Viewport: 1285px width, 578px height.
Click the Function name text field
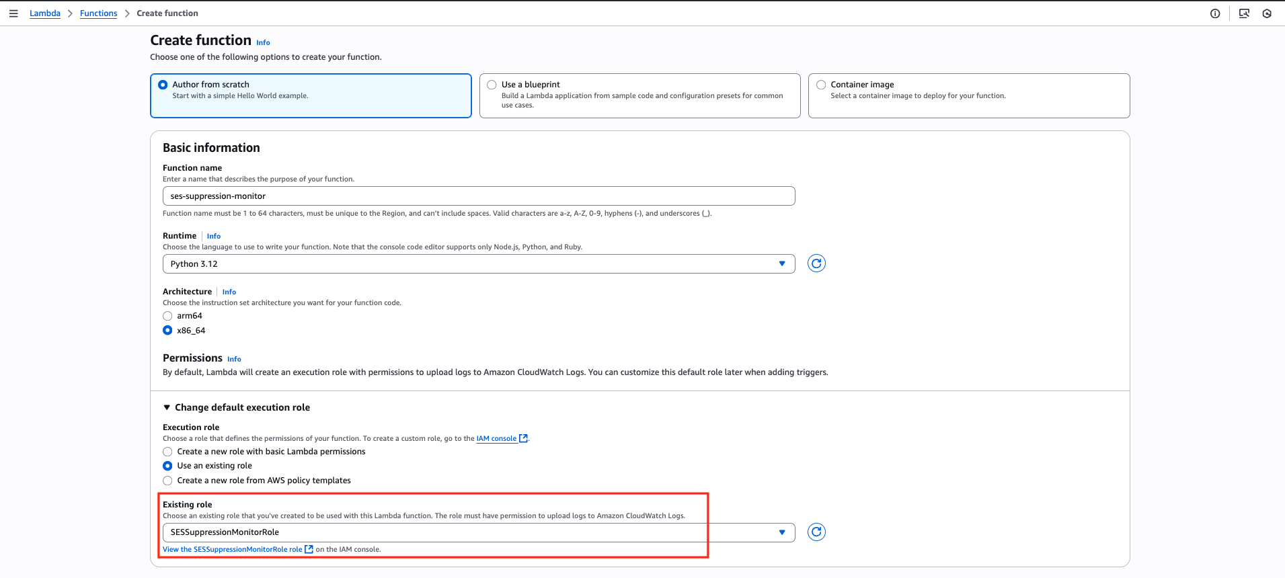478,196
